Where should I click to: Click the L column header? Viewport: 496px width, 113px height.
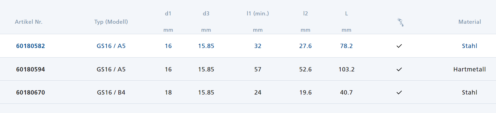click(346, 14)
